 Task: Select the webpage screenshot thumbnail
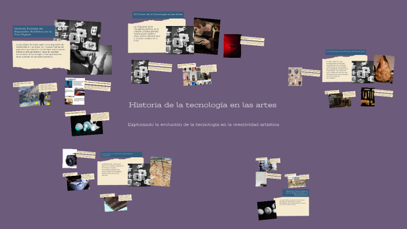point(75,91)
